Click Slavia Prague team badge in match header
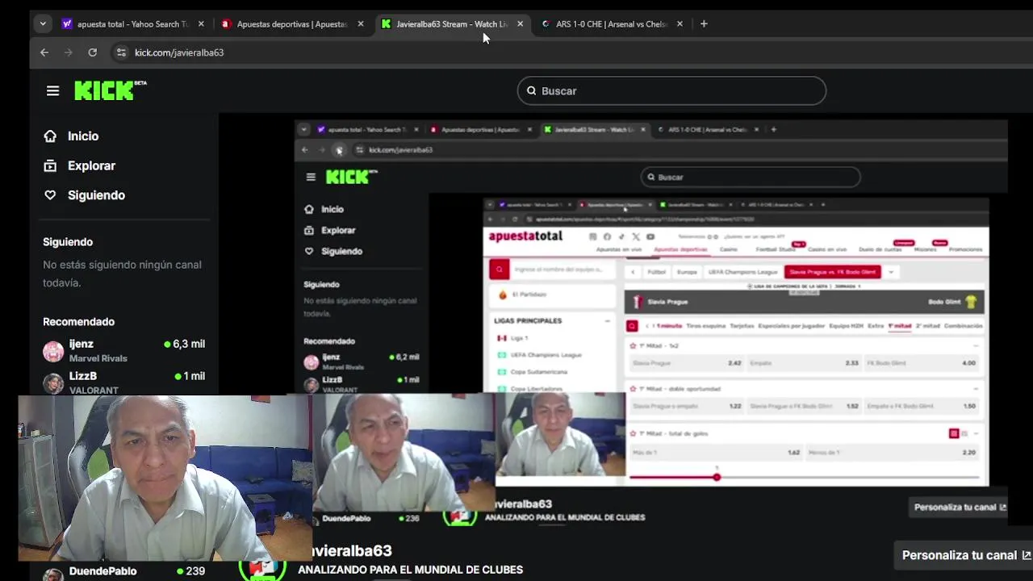Viewport: 1033px width, 581px height. pyautogui.click(x=638, y=302)
